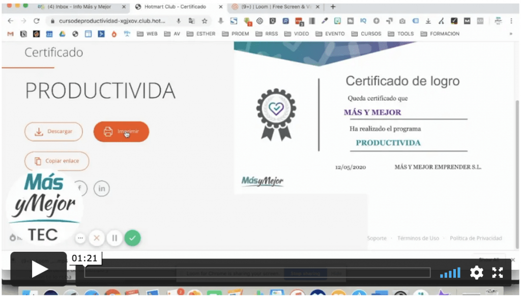The image size is (521, 296).
Task: Click the Descargar download button
Action: (53, 132)
